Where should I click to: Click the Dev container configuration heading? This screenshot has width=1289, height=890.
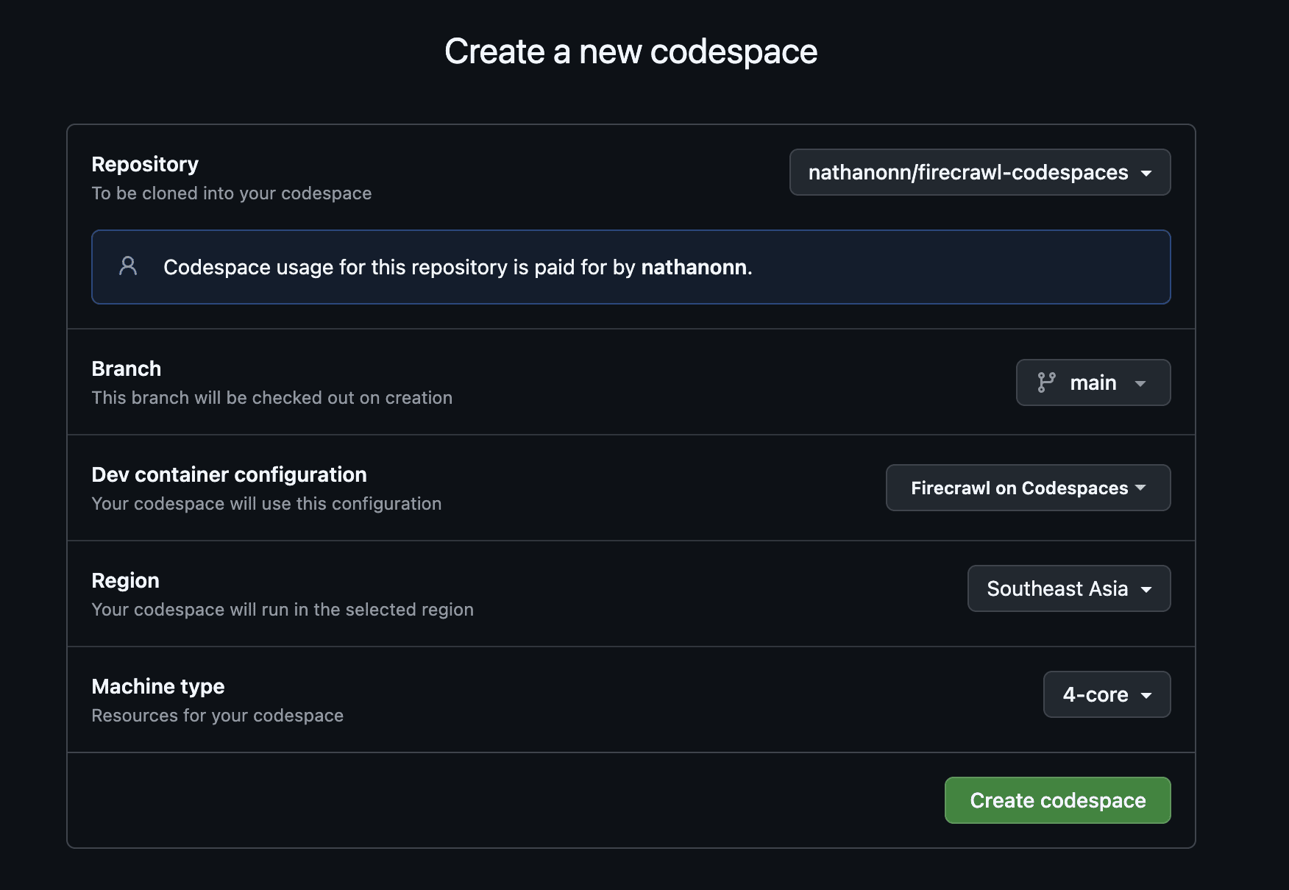tap(229, 474)
